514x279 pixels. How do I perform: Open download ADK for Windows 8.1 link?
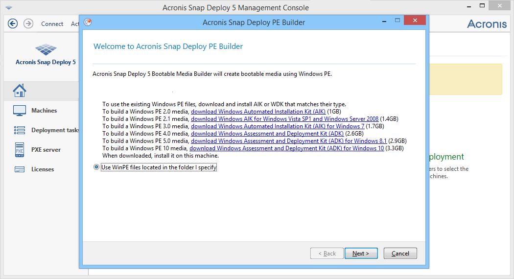click(289, 141)
